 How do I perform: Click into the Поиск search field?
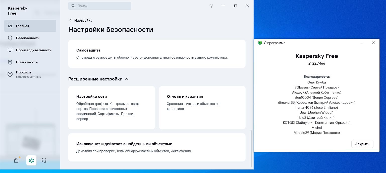pos(100,6)
